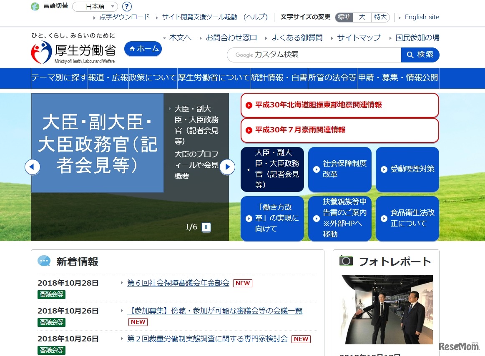Open the help "?" icon
The image size is (485, 356).
(x=126, y=7)
